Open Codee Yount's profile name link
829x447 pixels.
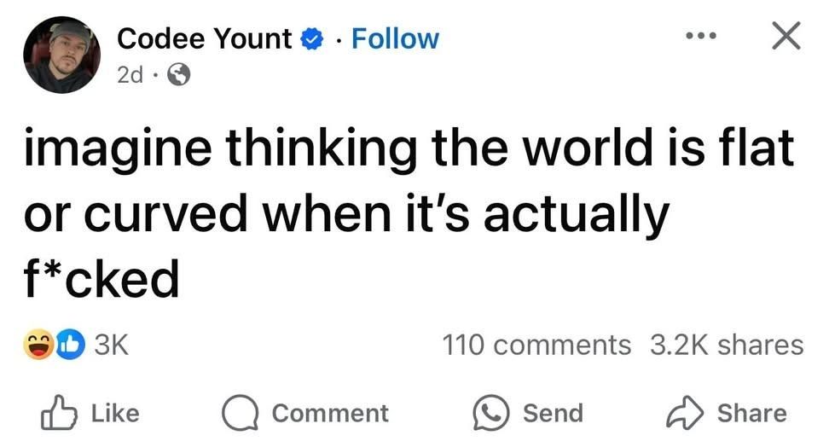coord(205,38)
